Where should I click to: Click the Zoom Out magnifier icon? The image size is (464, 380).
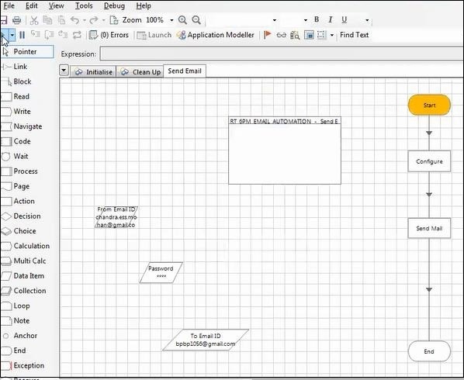(x=196, y=20)
